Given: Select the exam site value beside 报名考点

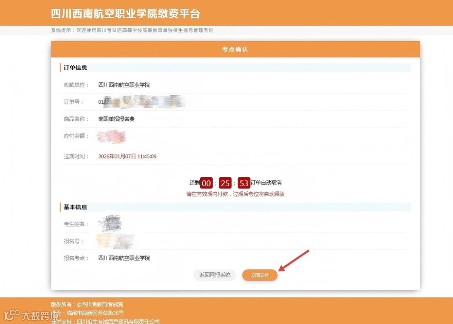Looking at the screenshot, I should (124, 258).
